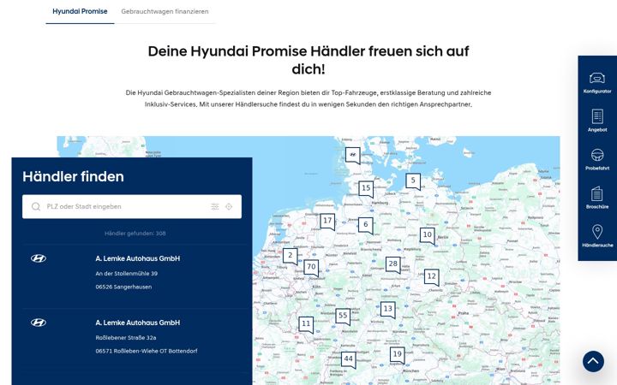Viewport: 617px width, 385px height.
Task: Switch to the Hyundai Promise tab
Action: click(x=80, y=11)
